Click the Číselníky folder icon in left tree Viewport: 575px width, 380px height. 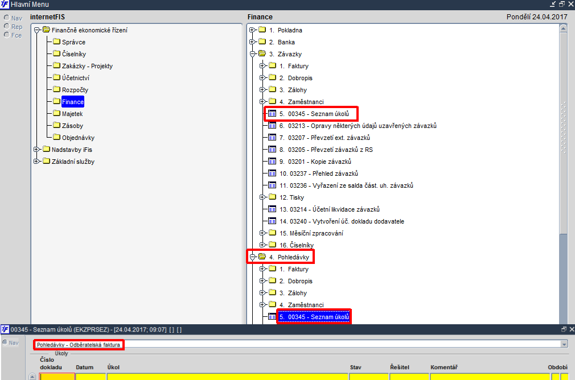(56, 53)
